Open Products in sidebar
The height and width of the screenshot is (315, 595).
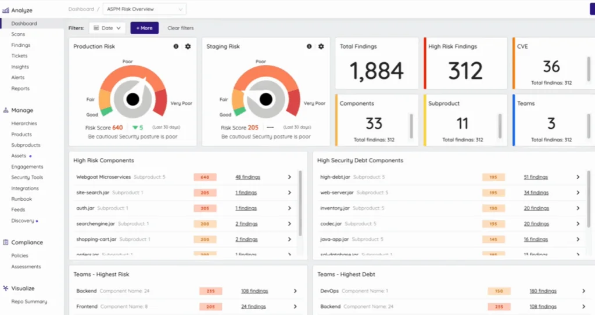(21, 135)
